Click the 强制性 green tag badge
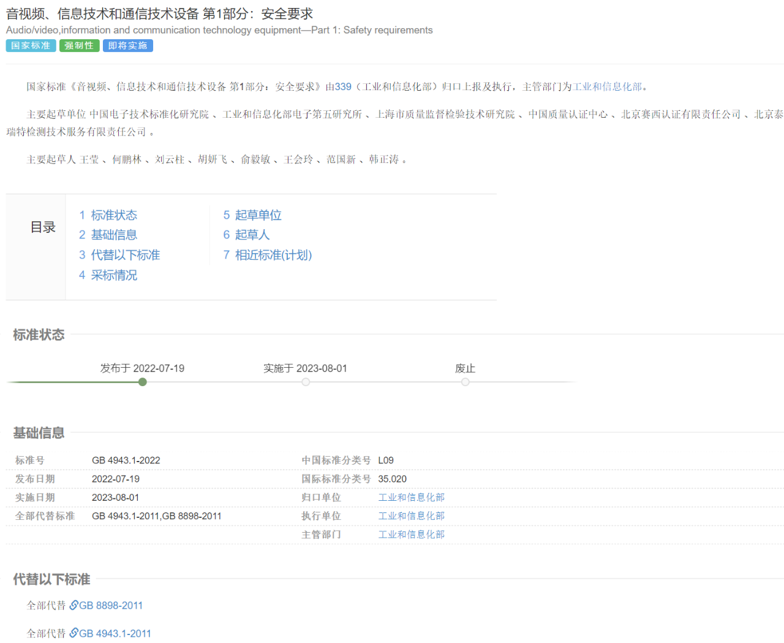Viewport: 784px width, 643px height. coord(79,46)
